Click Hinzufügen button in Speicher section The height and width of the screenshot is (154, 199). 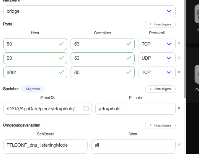(x=160, y=89)
